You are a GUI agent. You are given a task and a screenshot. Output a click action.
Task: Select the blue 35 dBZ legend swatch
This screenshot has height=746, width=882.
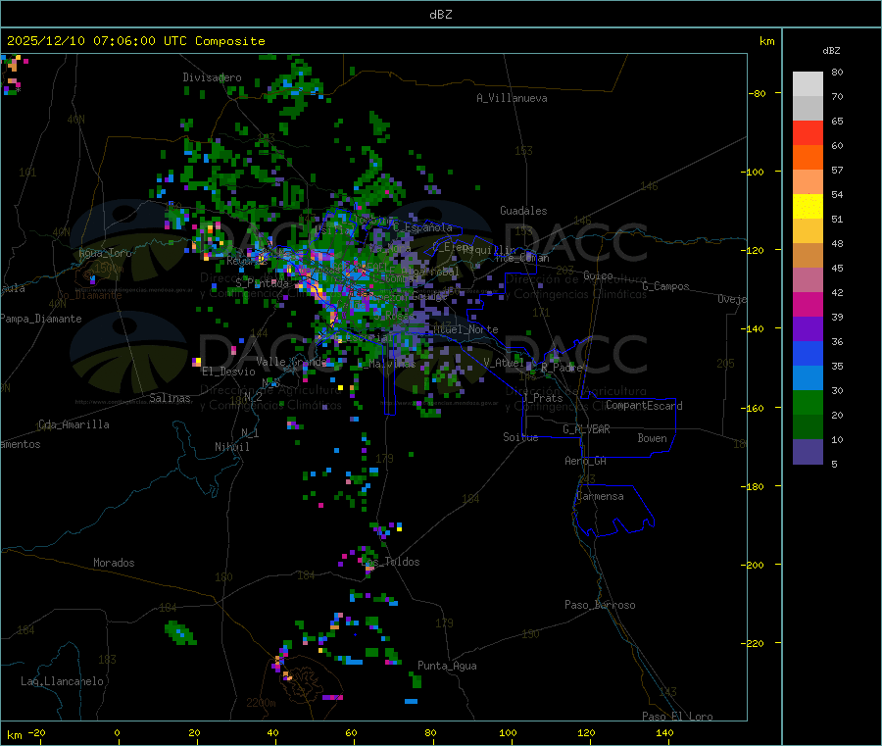point(808,353)
